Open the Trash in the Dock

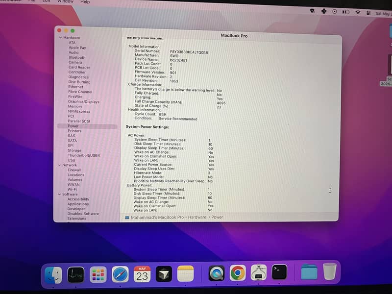(x=329, y=271)
